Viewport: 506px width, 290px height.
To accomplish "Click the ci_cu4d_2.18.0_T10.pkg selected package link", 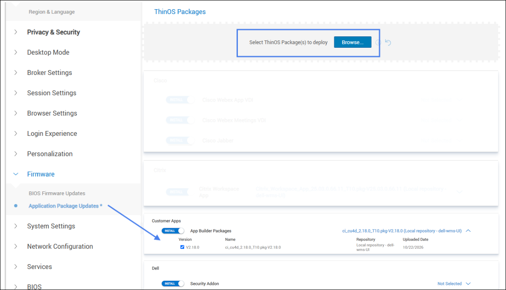I will pyautogui.click(x=402, y=231).
